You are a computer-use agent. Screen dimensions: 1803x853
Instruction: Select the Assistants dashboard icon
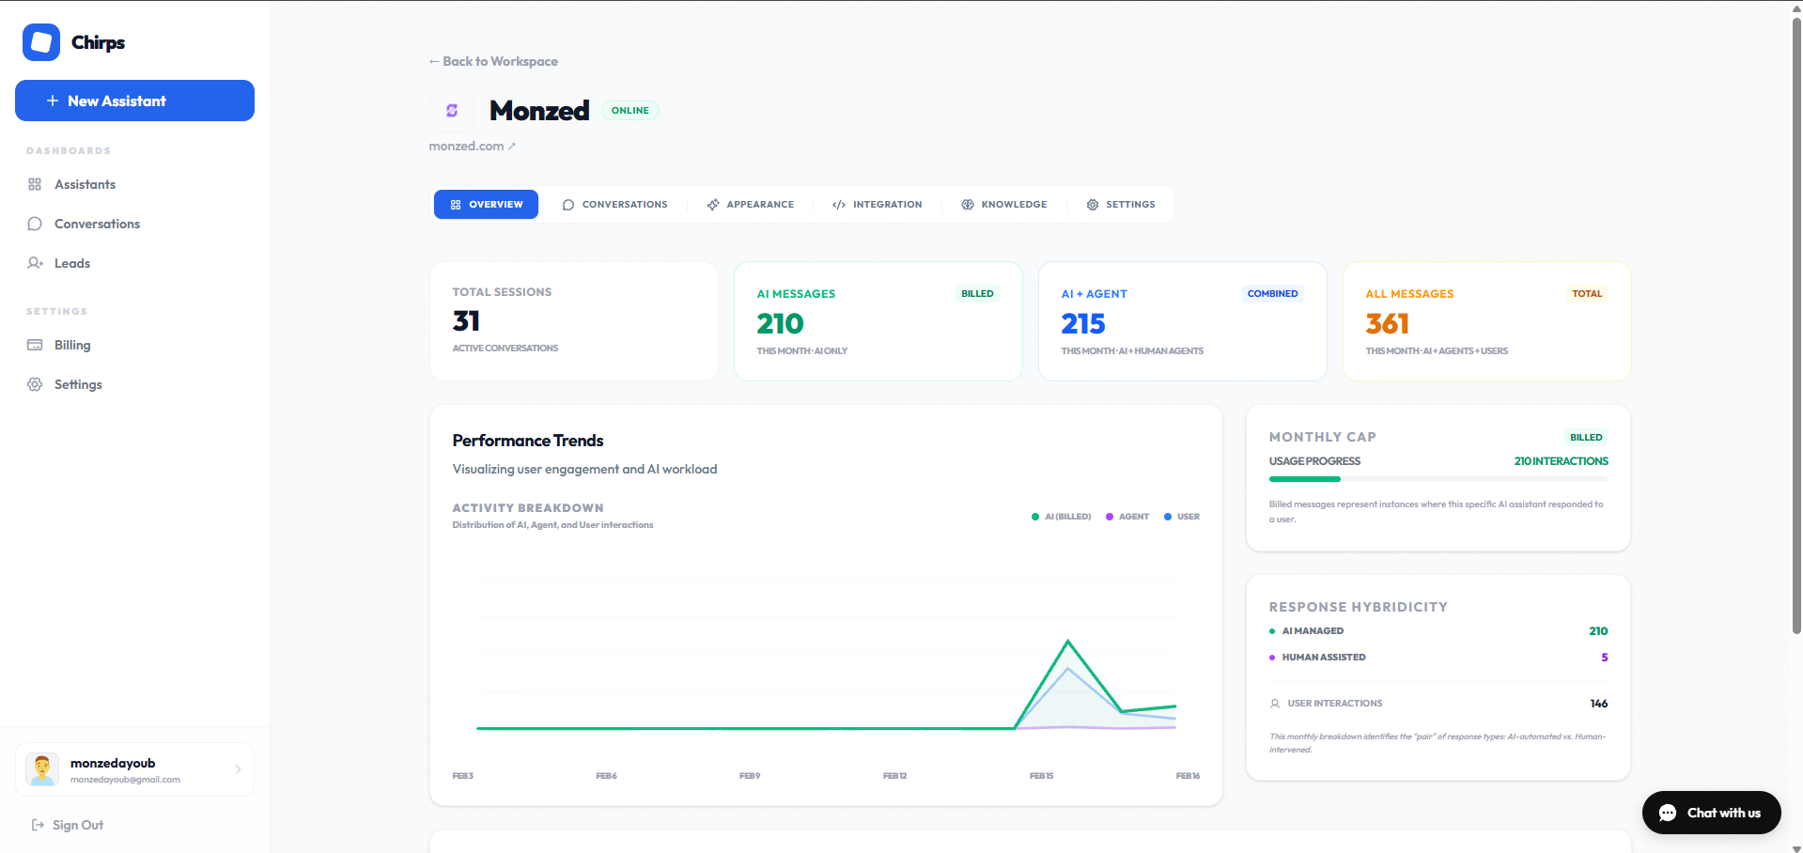(35, 184)
